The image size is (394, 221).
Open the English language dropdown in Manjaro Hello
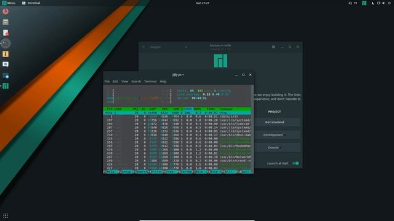tap(168, 47)
